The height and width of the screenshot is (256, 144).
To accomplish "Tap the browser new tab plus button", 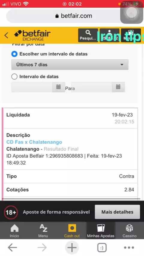I will coord(72,248).
